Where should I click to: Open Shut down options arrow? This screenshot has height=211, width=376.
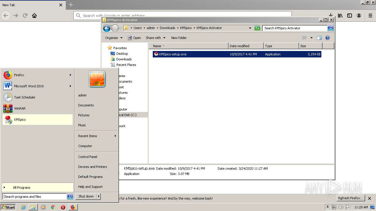click(99, 196)
